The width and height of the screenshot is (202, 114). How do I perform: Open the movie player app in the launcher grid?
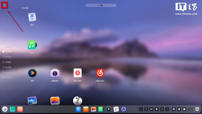pos(32,73)
